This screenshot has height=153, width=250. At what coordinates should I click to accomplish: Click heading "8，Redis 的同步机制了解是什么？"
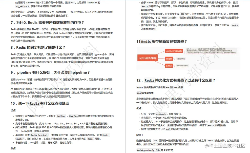click(x=38, y=48)
